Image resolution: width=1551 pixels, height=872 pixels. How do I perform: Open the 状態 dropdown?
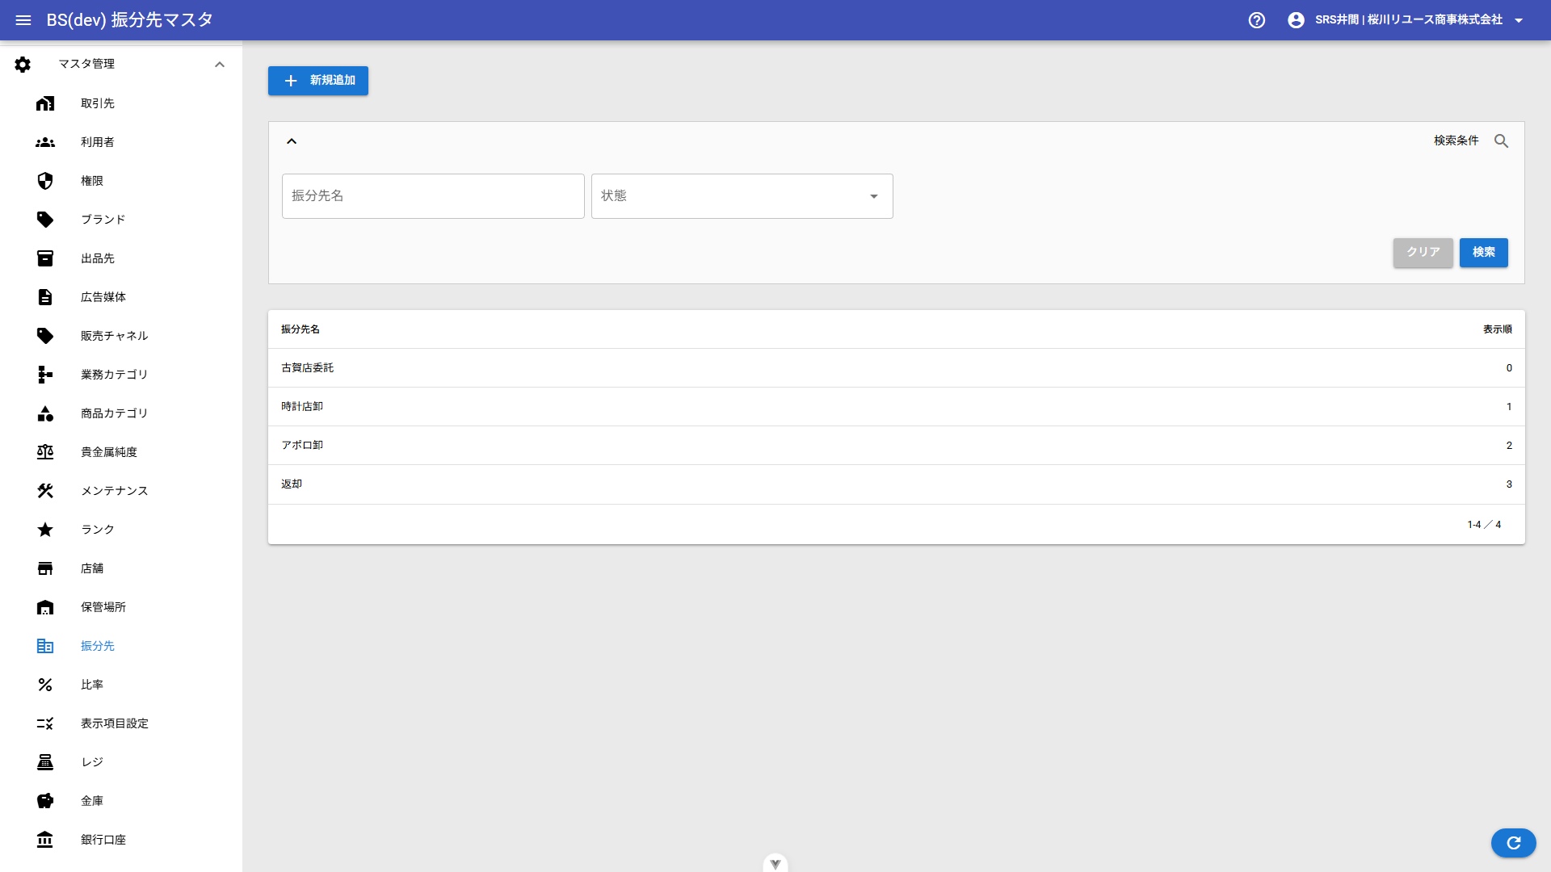(x=742, y=196)
